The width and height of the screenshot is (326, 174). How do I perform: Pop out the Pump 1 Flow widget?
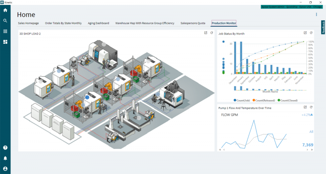click(305, 107)
